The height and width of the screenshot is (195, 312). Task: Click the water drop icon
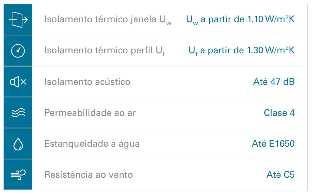point(18,144)
